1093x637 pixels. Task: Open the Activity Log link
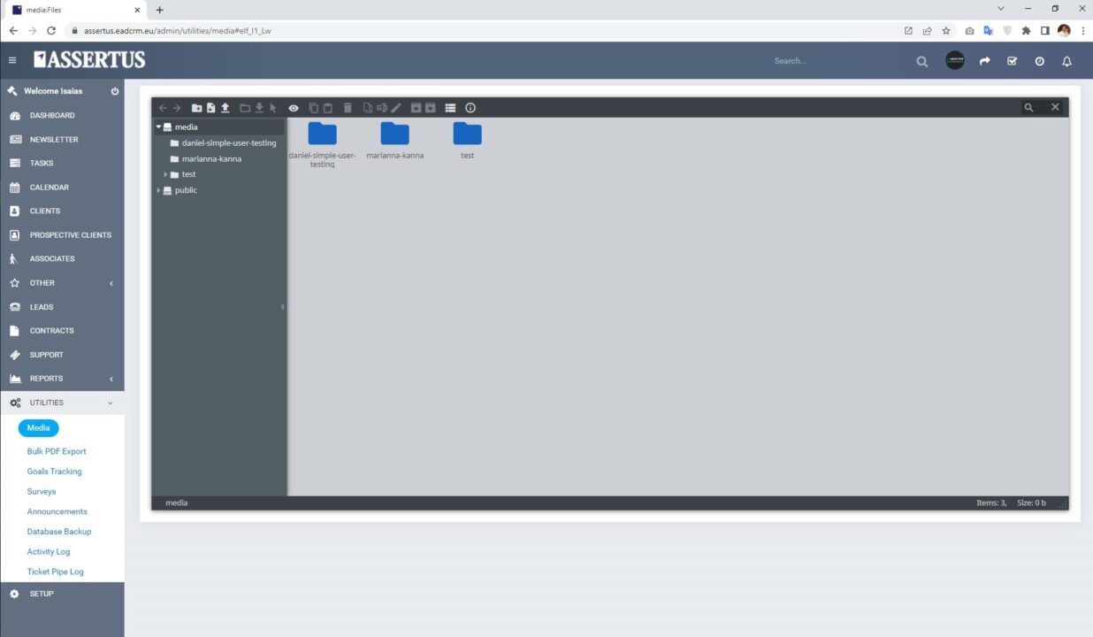click(49, 552)
